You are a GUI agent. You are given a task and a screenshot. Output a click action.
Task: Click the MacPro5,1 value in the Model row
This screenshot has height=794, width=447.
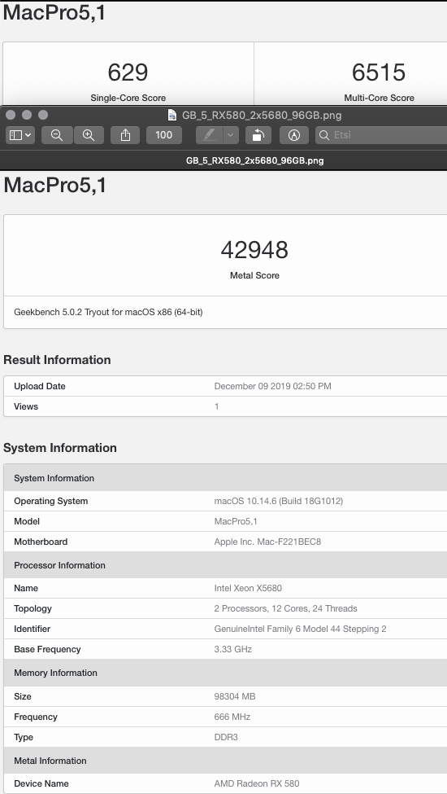[236, 521]
